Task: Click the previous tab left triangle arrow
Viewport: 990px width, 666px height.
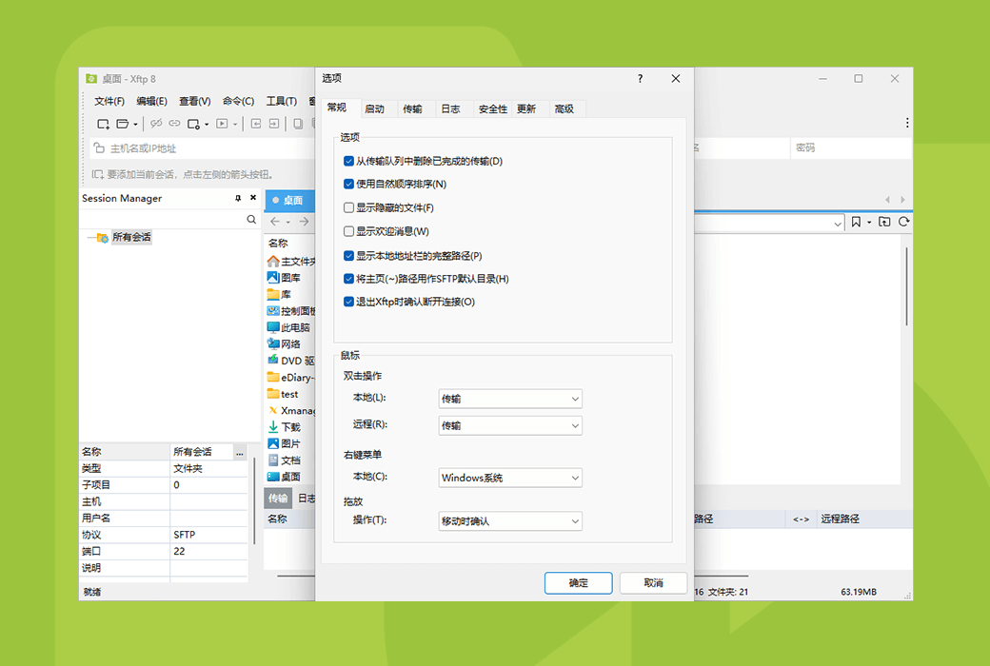Action: 887,200
